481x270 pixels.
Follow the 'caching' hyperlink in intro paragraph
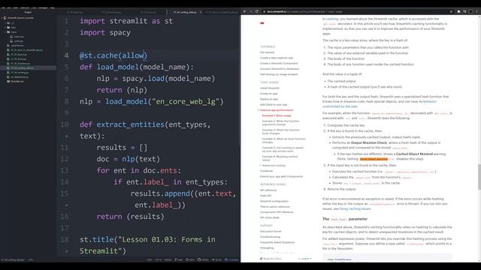tap(332, 19)
